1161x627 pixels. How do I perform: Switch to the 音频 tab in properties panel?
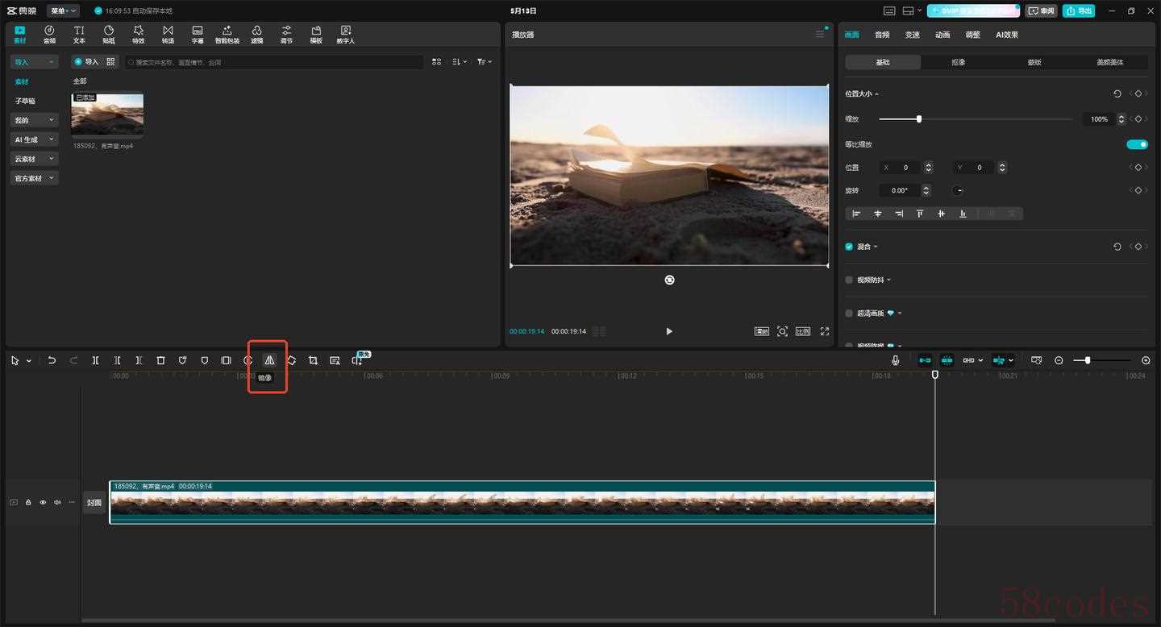882,35
